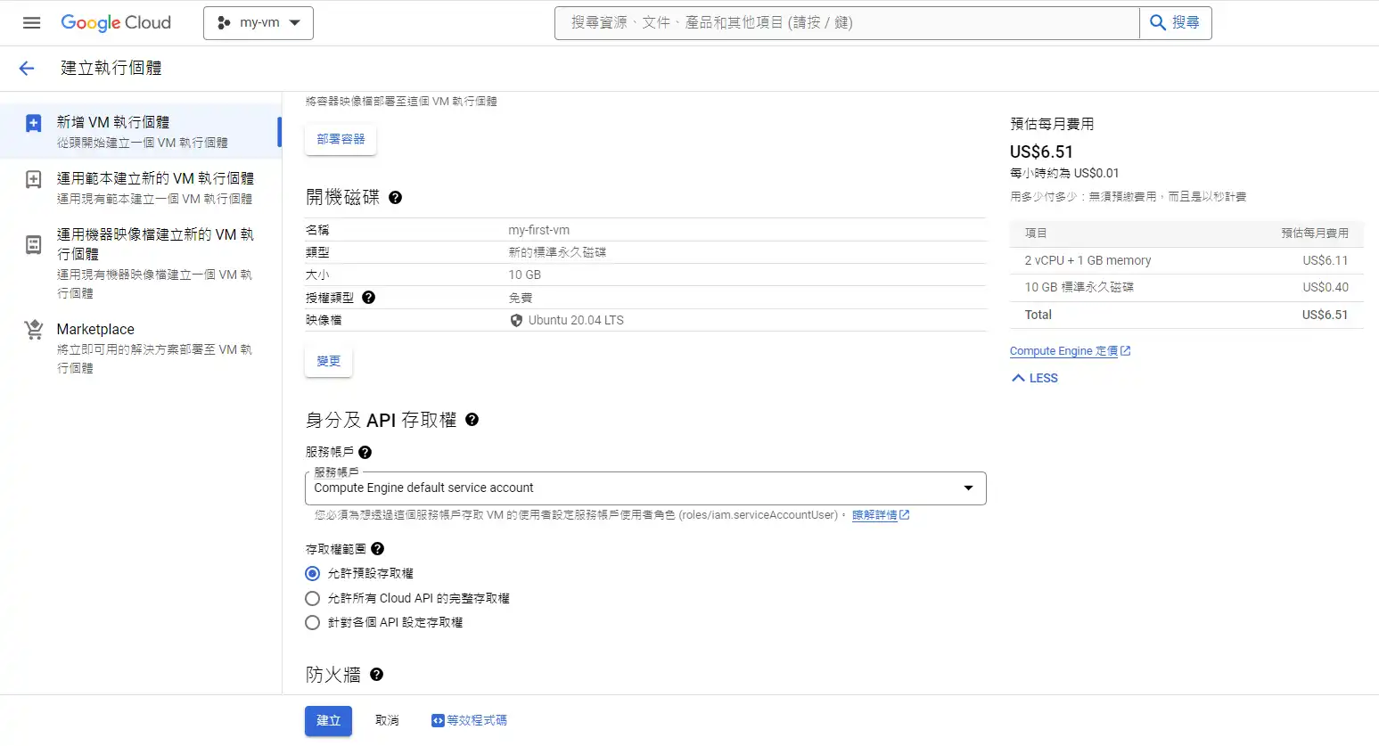Click help icon next to 服務帳戶 label
This screenshot has width=1379, height=746.
[365, 453]
